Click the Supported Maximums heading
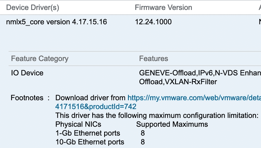This screenshot has width=261, height=148. coord(172,124)
